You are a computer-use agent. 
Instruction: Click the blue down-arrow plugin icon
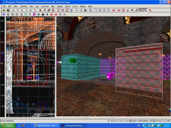47,14
